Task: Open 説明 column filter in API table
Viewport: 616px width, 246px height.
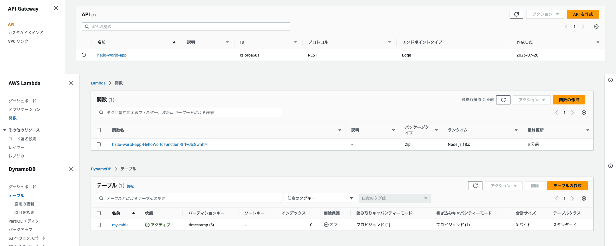Action: click(x=227, y=42)
